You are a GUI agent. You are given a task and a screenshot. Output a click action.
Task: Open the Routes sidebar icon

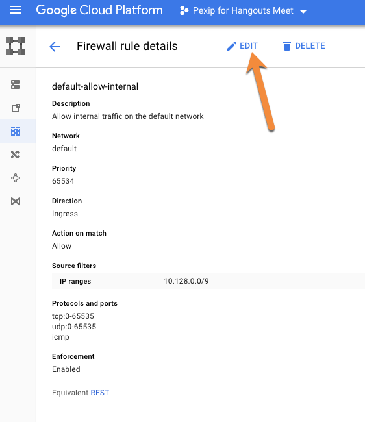point(16,155)
